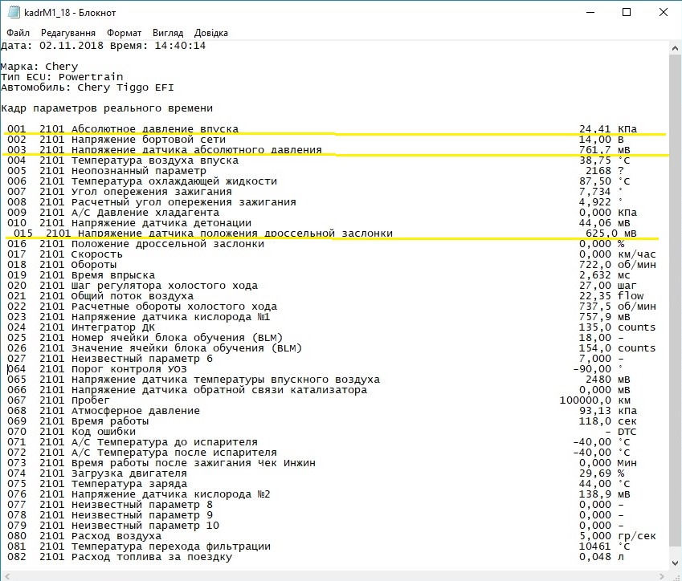The width and height of the screenshot is (682, 581).
Task: Open the Файл menu
Action: click(18, 33)
